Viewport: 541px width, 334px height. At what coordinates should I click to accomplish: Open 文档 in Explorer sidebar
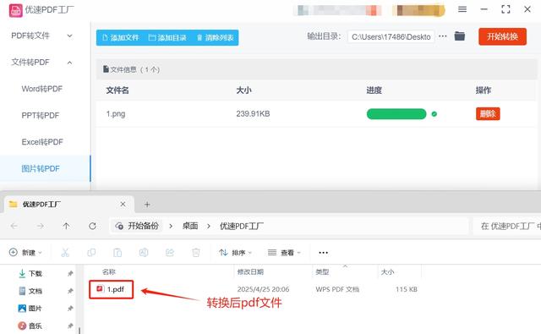(30, 291)
